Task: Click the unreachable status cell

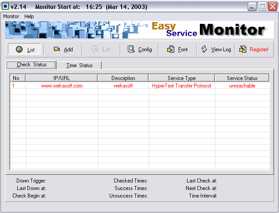Action: tap(242, 86)
